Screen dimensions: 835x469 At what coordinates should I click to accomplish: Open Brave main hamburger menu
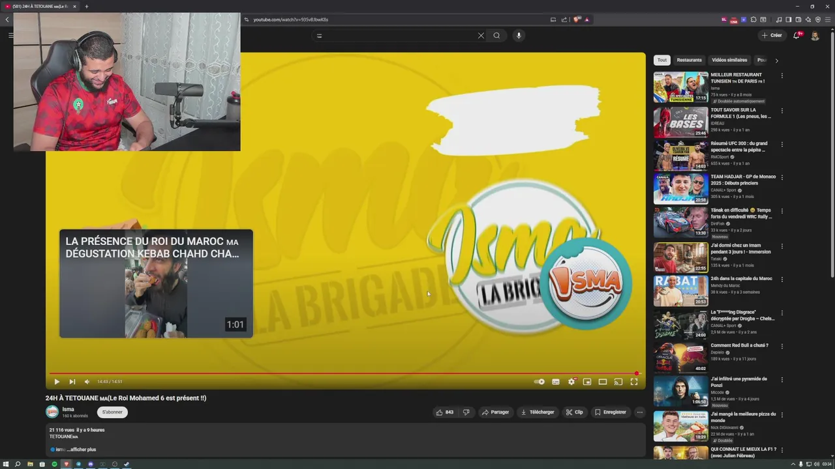pyautogui.click(x=828, y=20)
